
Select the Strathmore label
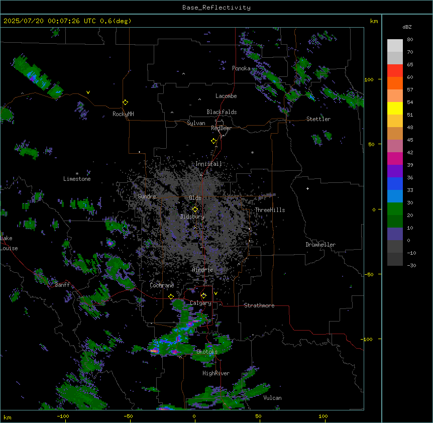click(x=259, y=305)
